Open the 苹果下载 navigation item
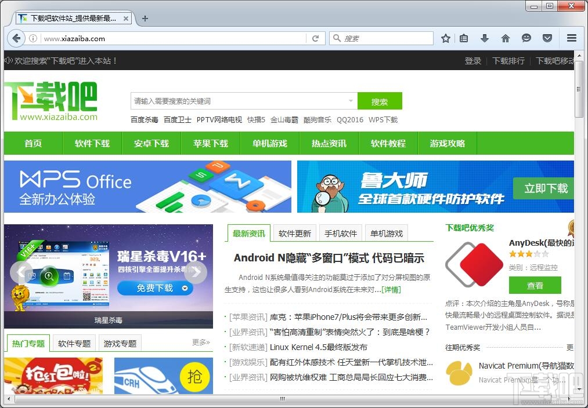The width and height of the screenshot is (588, 408). pyautogui.click(x=211, y=143)
